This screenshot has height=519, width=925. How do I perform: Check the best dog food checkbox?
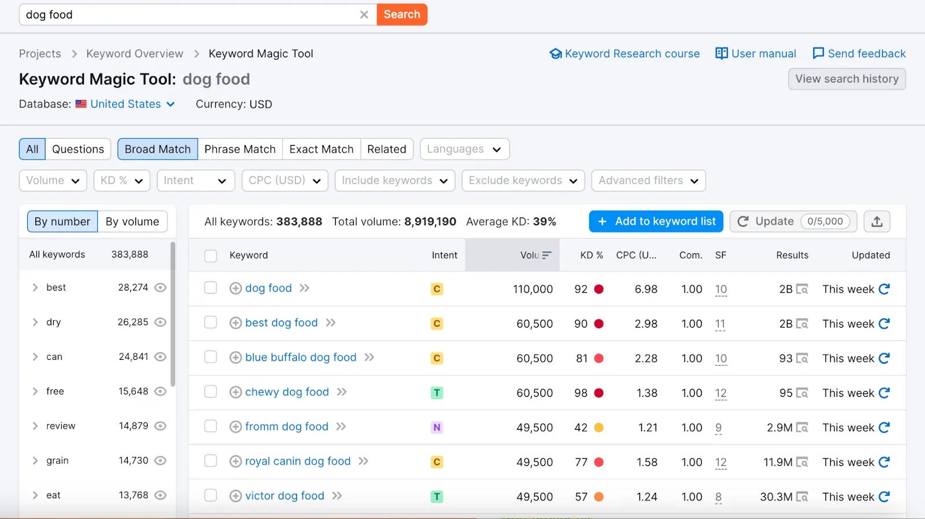coord(210,322)
